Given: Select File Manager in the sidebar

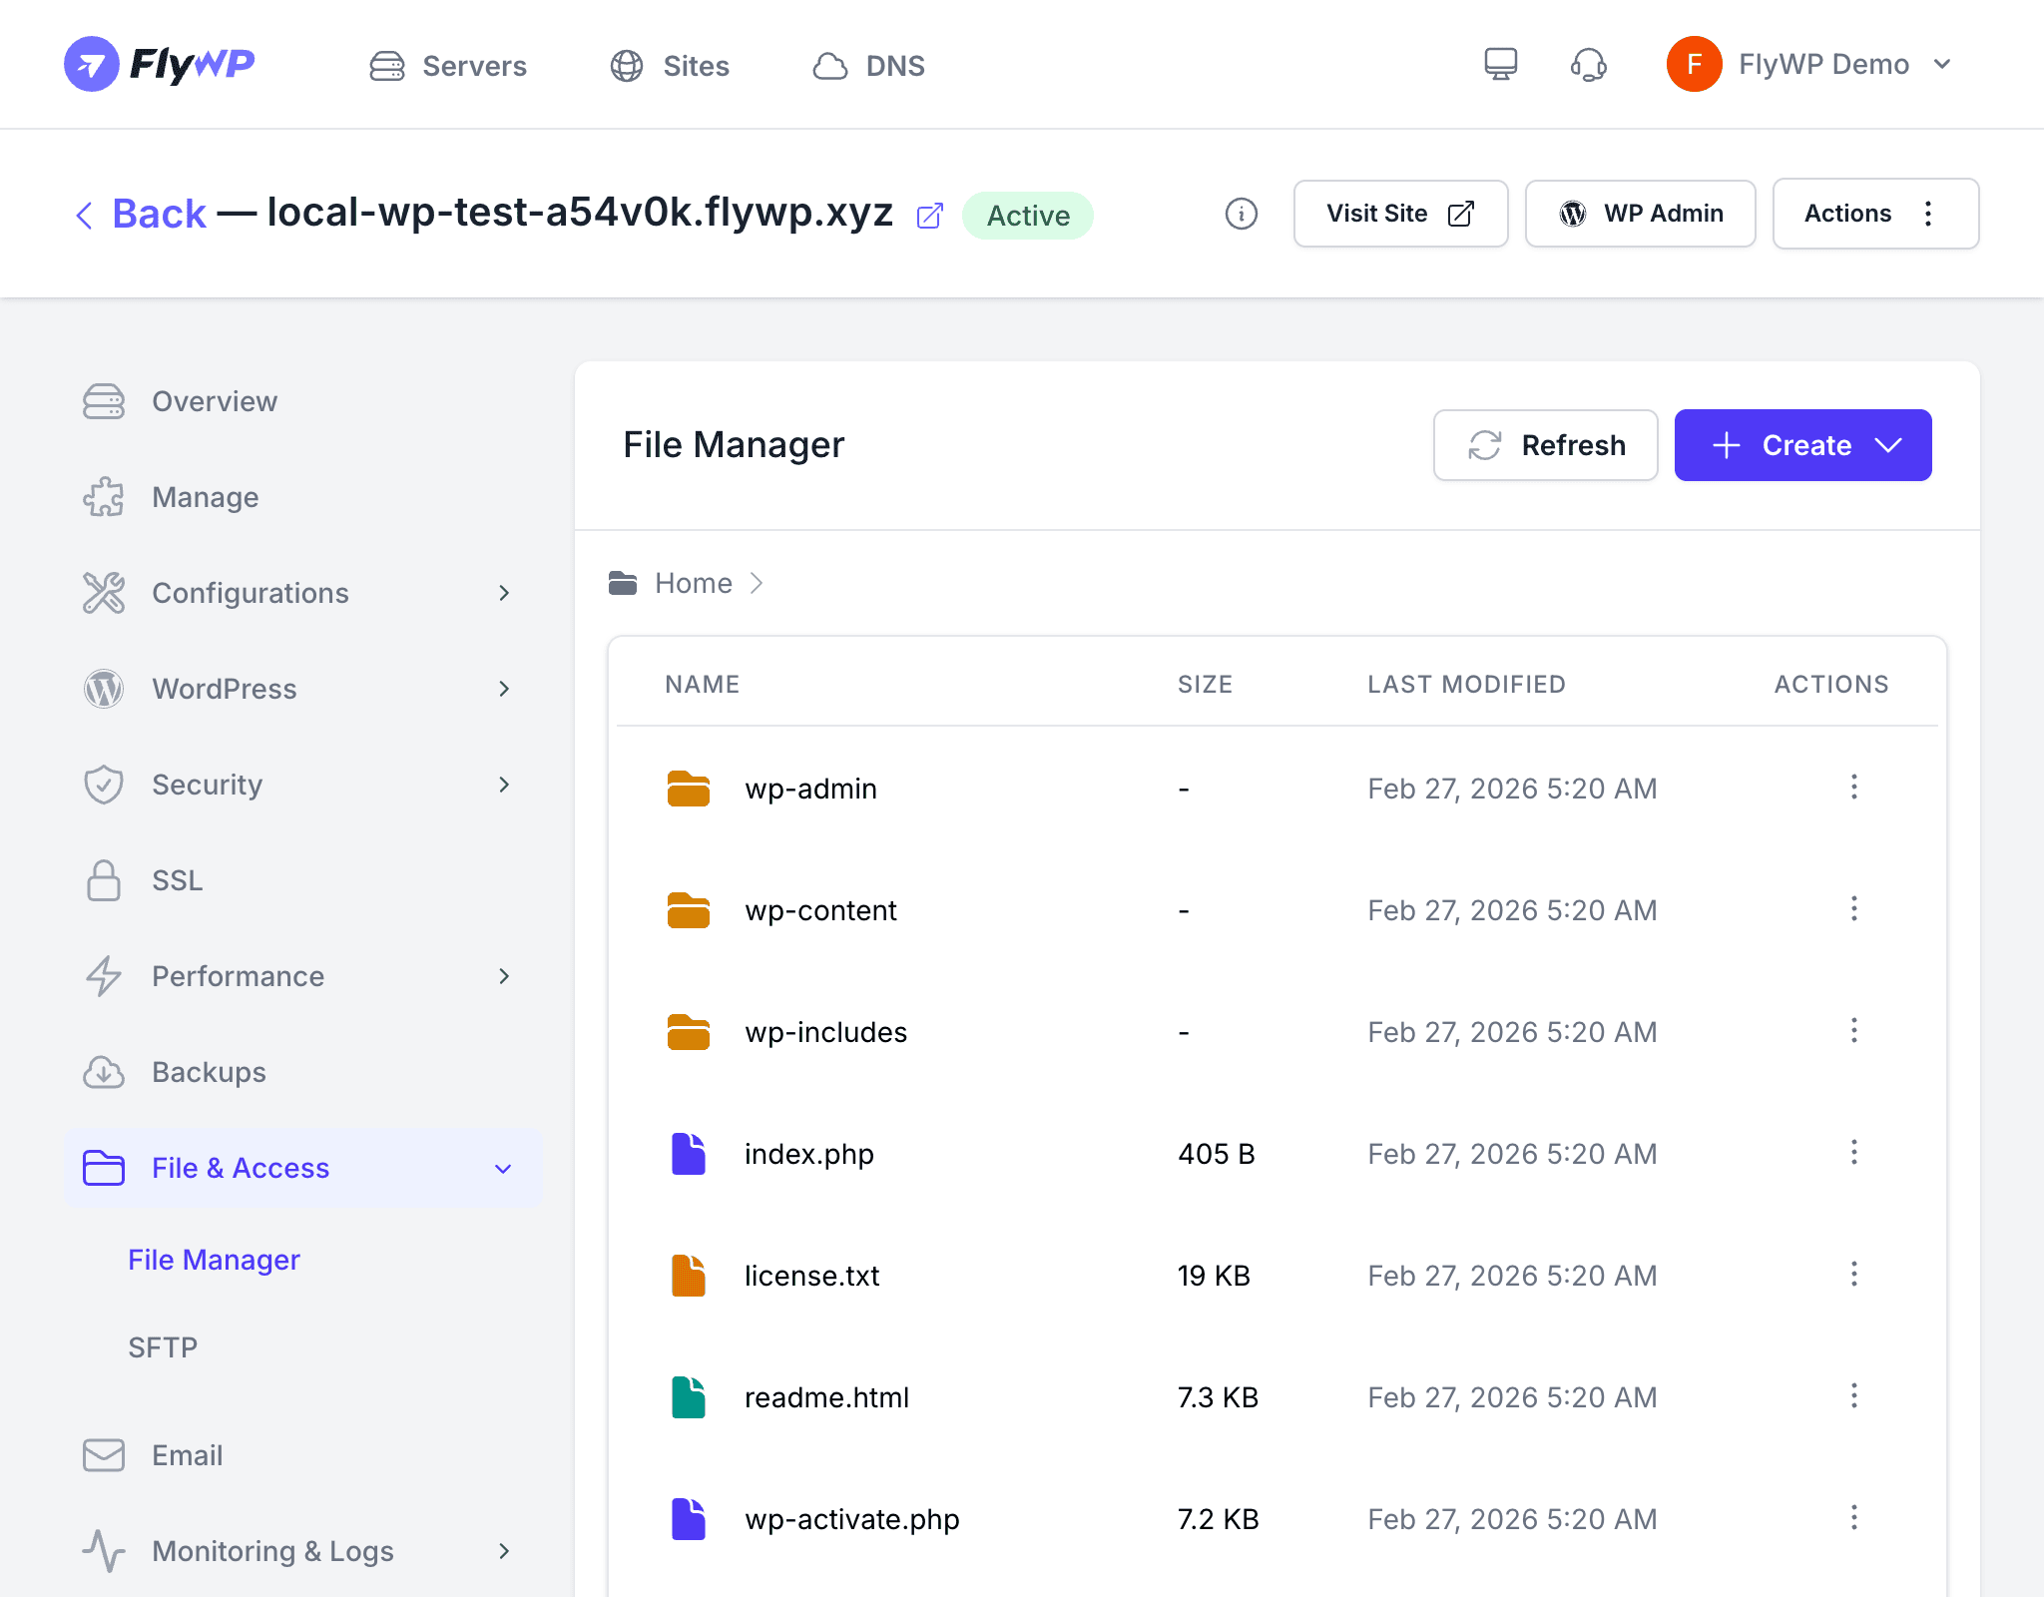Looking at the screenshot, I should [214, 1260].
